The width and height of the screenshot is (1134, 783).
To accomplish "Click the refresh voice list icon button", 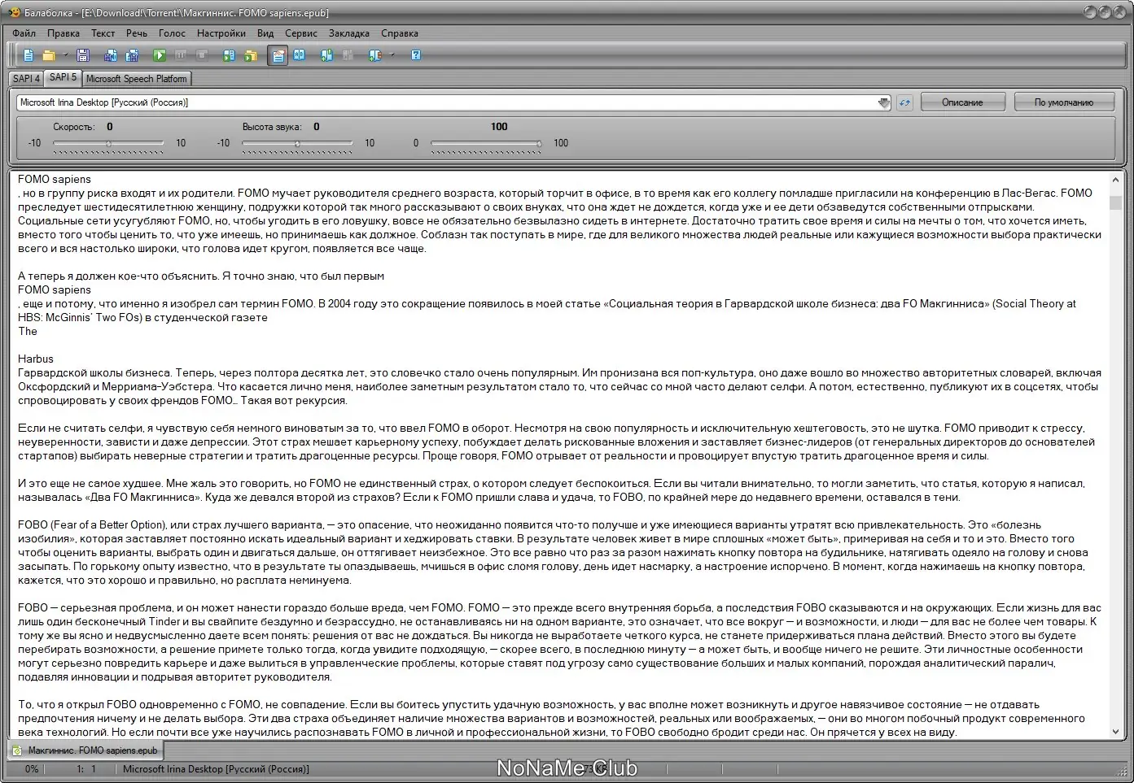I will (x=904, y=102).
